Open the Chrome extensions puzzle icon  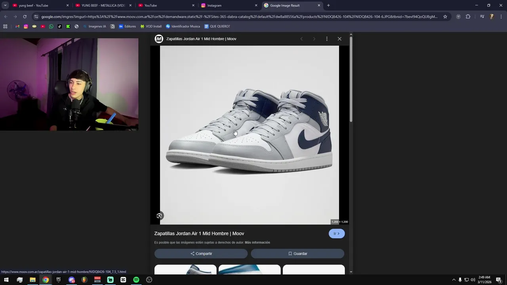coord(468,17)
